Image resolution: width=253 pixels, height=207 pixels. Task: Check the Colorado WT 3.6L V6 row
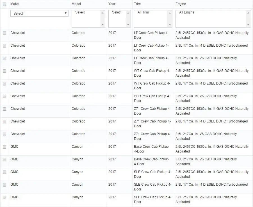pos(4,96)
